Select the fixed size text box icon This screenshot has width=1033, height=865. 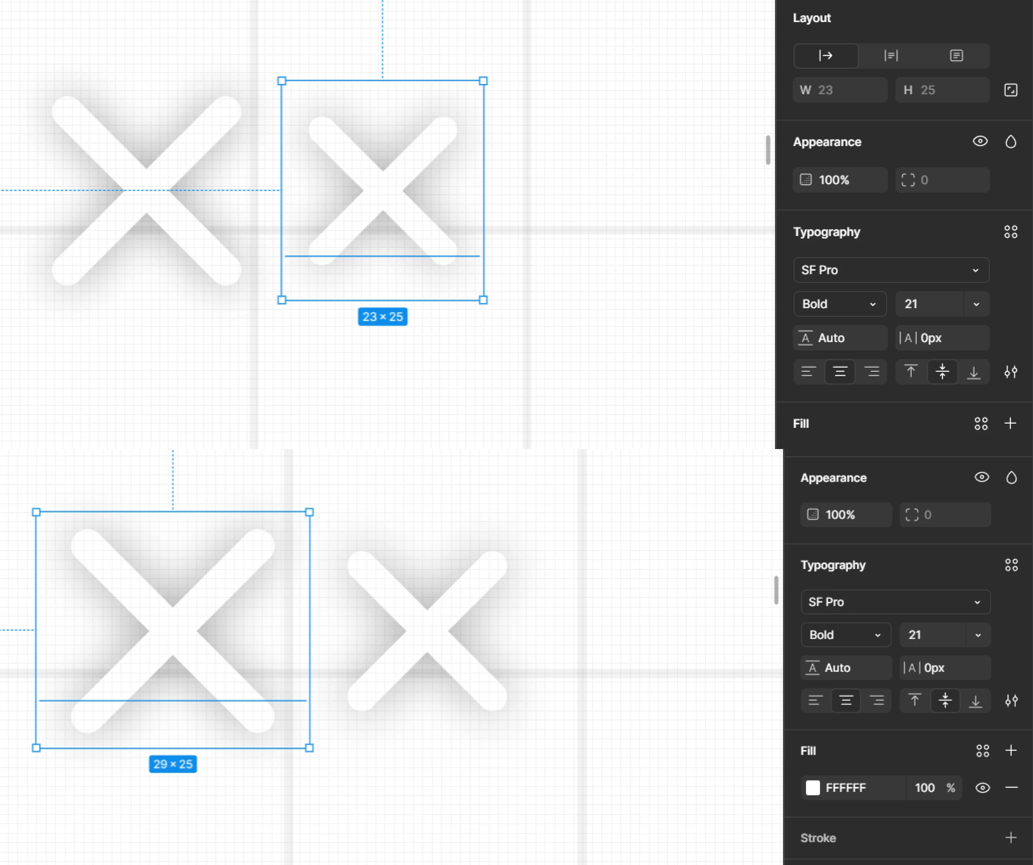[x=956, y=56]
